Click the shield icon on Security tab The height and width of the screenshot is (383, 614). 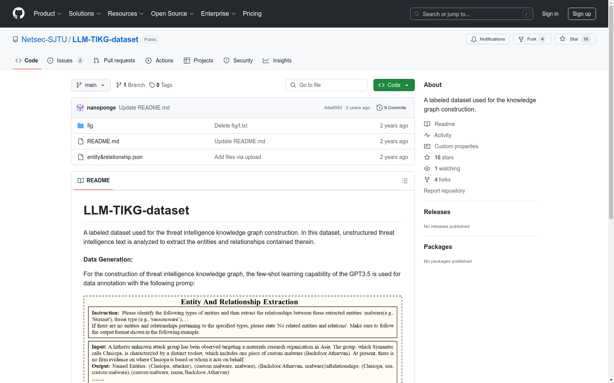point(226,61)
